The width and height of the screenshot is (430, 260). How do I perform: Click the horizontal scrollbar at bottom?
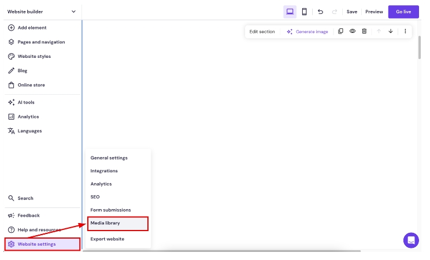click(x=221, y=251)
